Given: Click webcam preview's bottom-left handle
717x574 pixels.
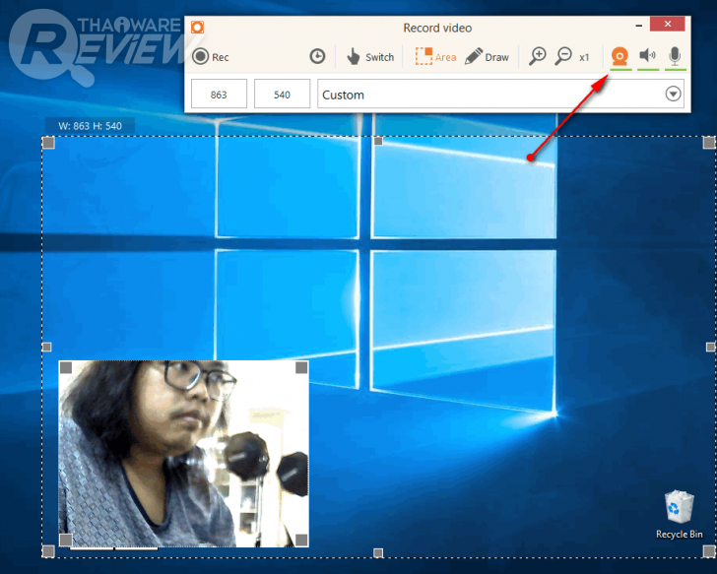Looking at the screenshot, I should pyautogui.click(x=66, y=541).
